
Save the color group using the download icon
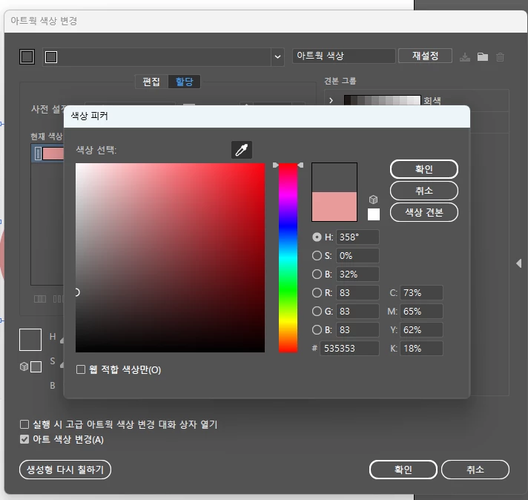click(x=465, y=57)
